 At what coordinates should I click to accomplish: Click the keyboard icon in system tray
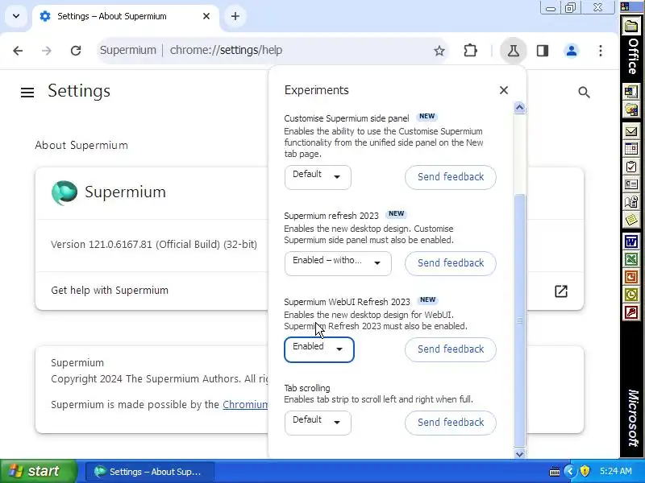point(554,472)
